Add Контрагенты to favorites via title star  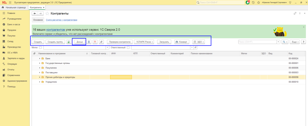(x=47, y=14)
